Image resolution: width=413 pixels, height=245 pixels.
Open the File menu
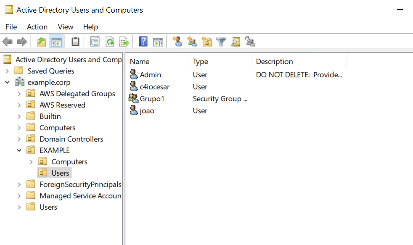(x=11, y=27)
